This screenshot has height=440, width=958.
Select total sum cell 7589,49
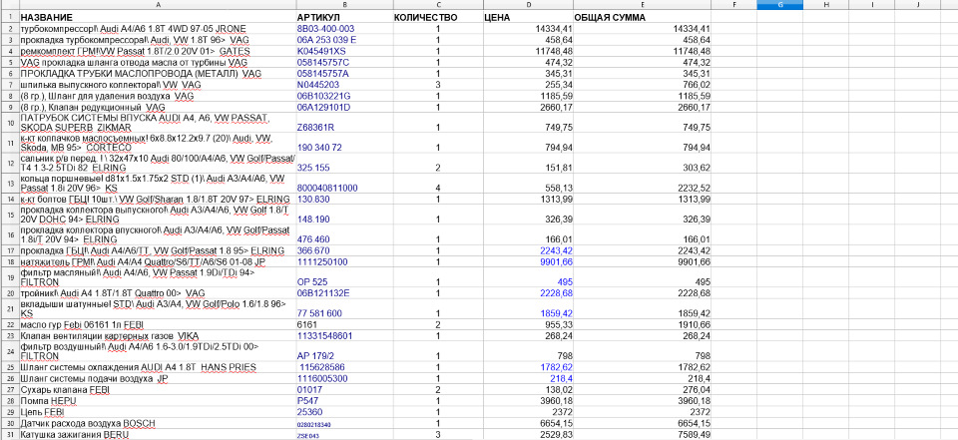click(642, 434)
